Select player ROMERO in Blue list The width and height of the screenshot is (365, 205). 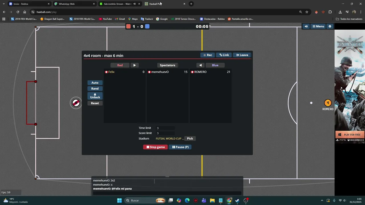(x=210, y=72)
